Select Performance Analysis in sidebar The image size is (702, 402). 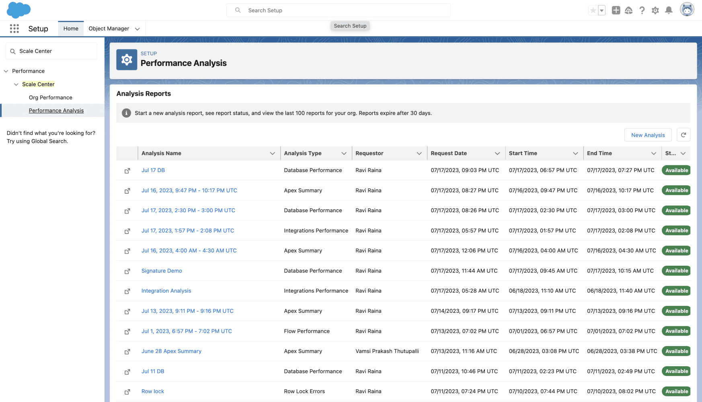56,111
